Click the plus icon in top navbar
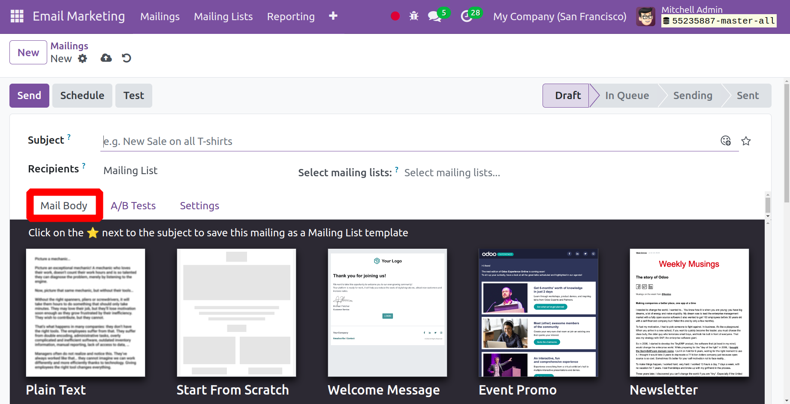 pos(333,16)
